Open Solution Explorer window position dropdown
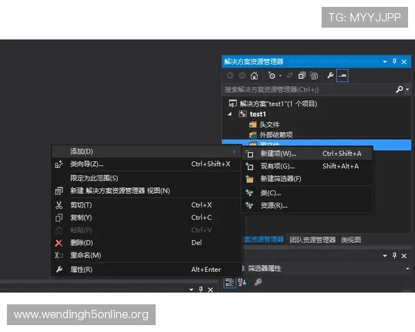Viewport: 415px width, 332px height. [x=385, y=62]
